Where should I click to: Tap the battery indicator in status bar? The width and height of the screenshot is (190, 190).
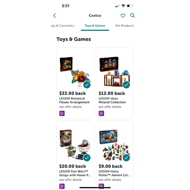pos(130,6)
